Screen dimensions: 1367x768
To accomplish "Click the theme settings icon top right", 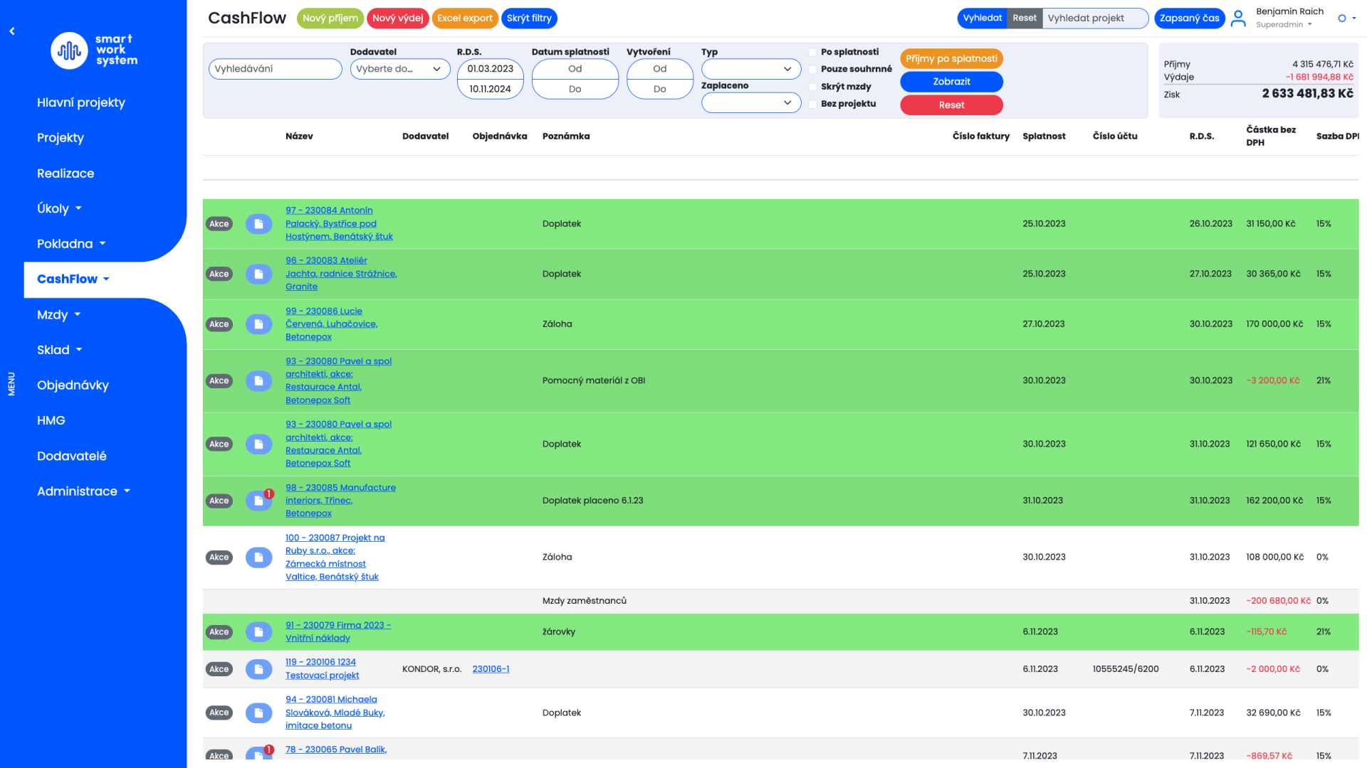I will click(1342, 18).
